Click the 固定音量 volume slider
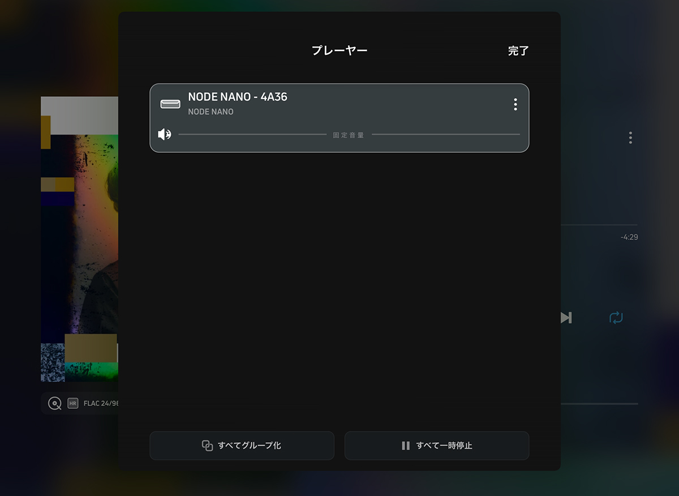The image size is (679, 496). pos(349,135)
